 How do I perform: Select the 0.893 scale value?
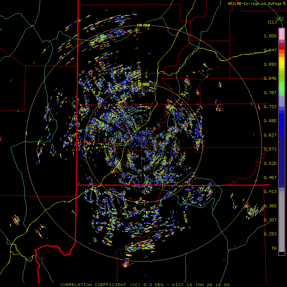point(270,64)
